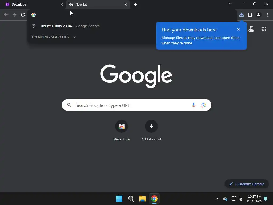Reload the page with refresh icon

coord(23,15)
